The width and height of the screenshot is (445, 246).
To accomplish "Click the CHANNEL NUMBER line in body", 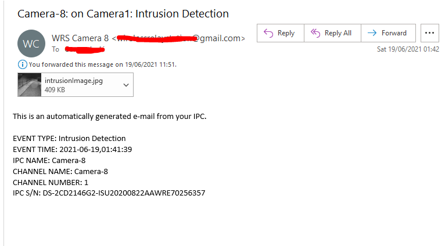I will (x=49, y=182).
